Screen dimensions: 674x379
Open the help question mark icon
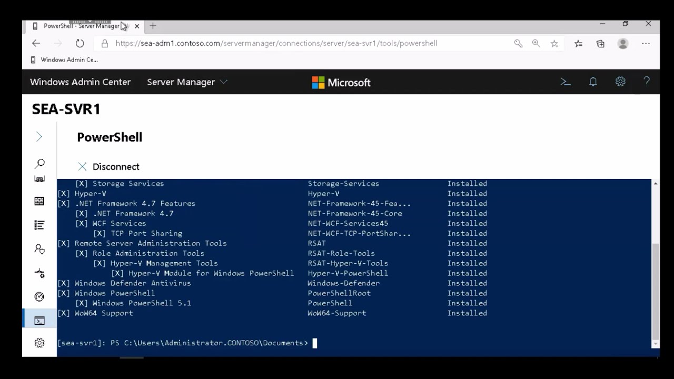tap(647, 82)
